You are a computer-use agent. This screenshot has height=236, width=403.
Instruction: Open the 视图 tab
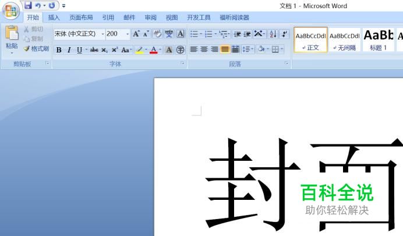pyautogui.click(x=172, y=17)
